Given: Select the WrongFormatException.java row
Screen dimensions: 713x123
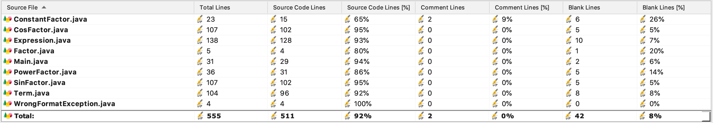Looking at the screenshot, I should click(x=65, y=104).
